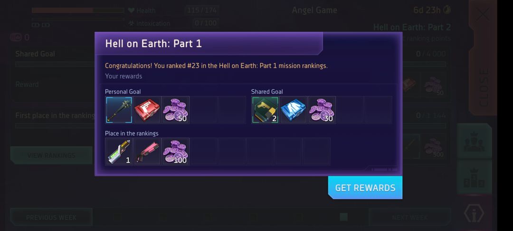Tap the 500 coins first place reward
Viewport: 513px width, 231px height.
click(434, 146)
